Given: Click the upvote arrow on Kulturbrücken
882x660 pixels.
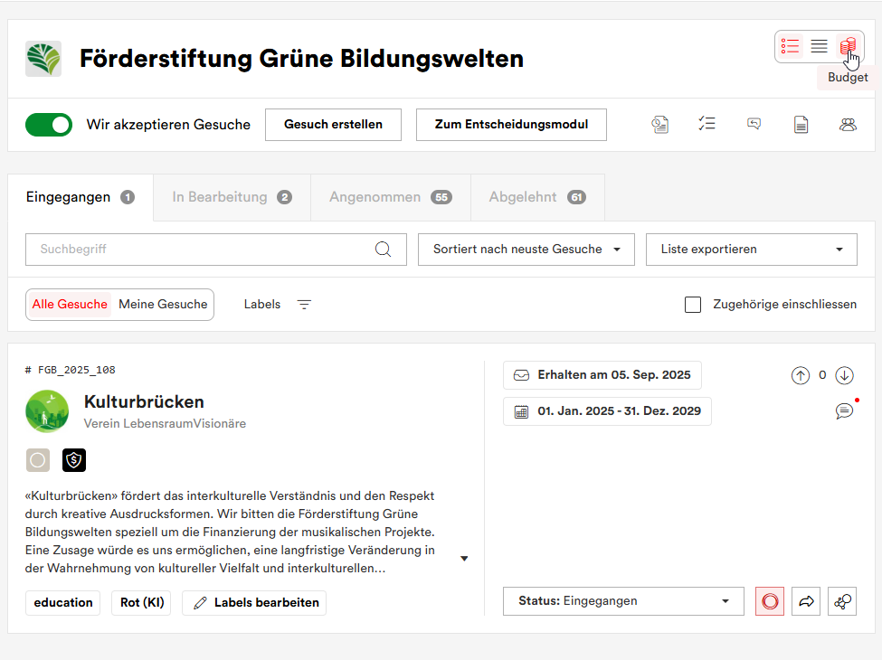Looking at the screenshot, I should click(801, 375).
